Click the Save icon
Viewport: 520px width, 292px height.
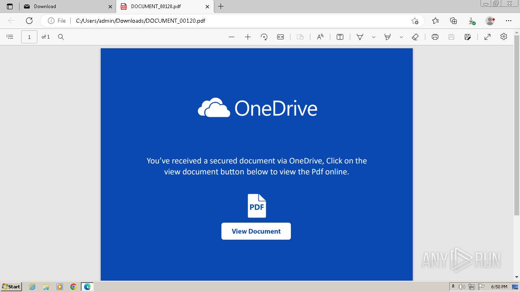point(451,37)
